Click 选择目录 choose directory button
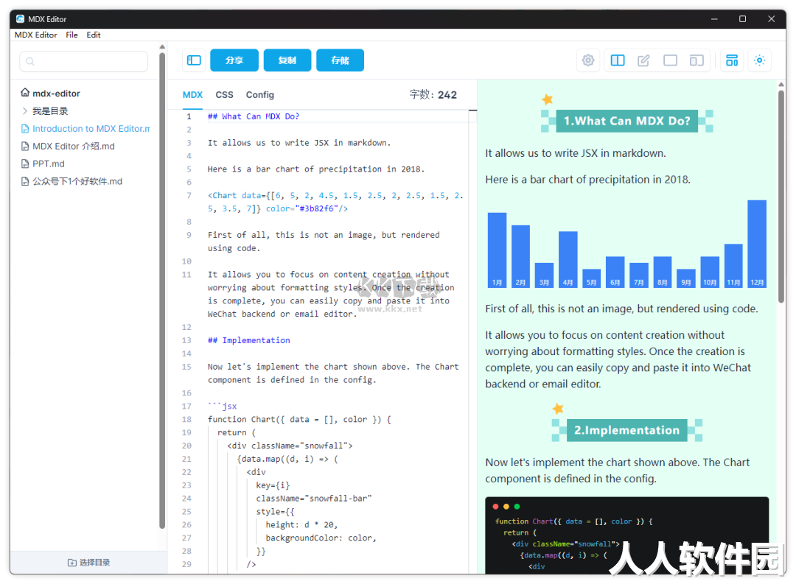Image resolution: width=796 pixels, height=584 pixels. pyautogui.click(x=89, y=562)
